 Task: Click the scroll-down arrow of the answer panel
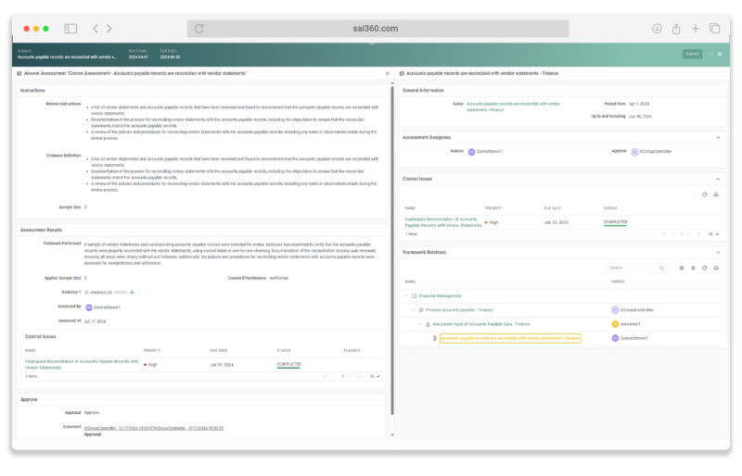391,435
